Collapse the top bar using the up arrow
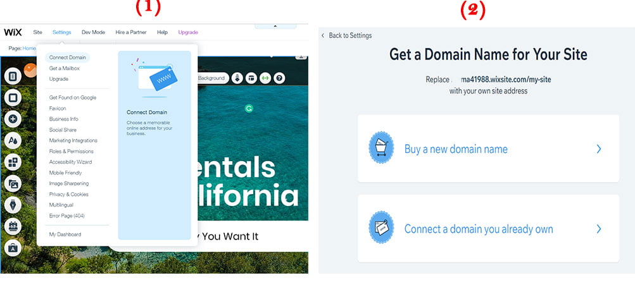The height and width of the screenshot is (285, 635). (x=275, y=26)
